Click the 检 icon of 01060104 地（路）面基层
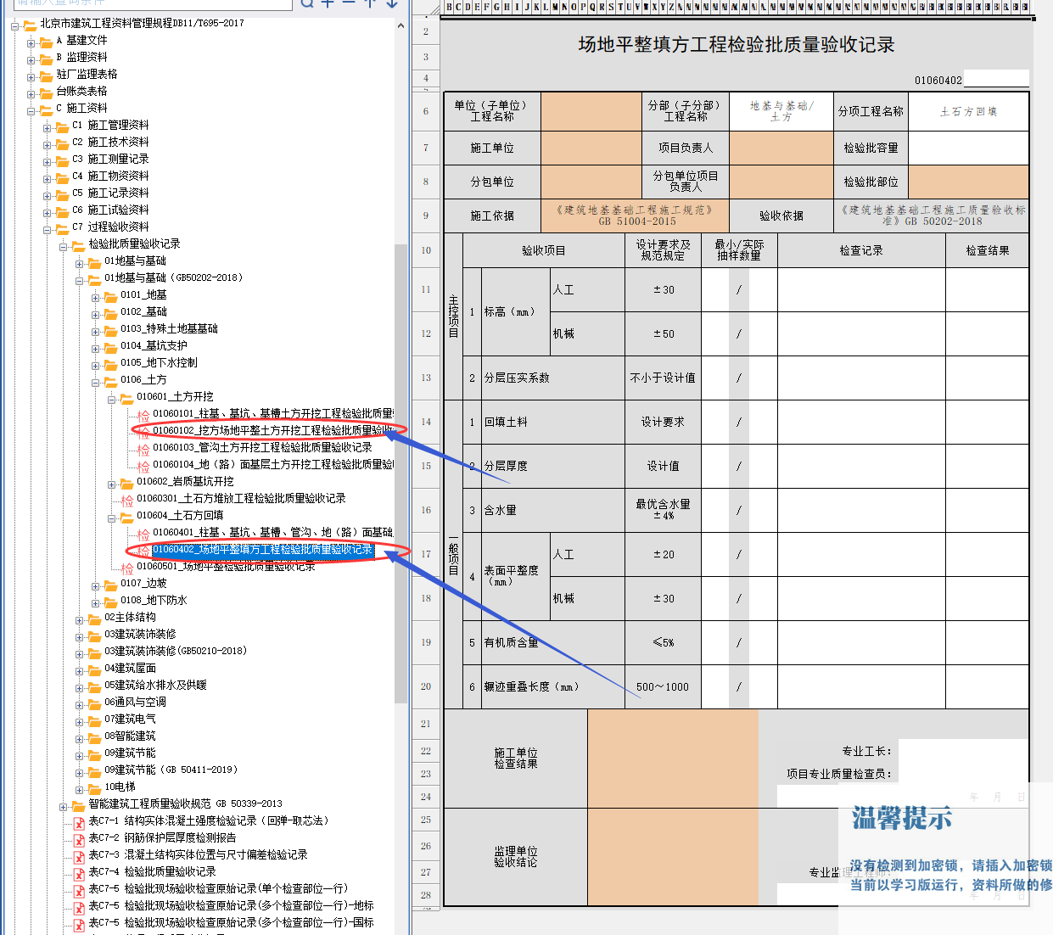 point(143,466)
